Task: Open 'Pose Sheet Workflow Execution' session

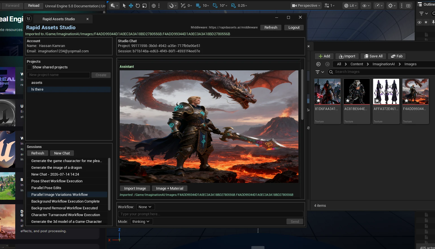Action: pyautogui.click(x=67, y=181)
